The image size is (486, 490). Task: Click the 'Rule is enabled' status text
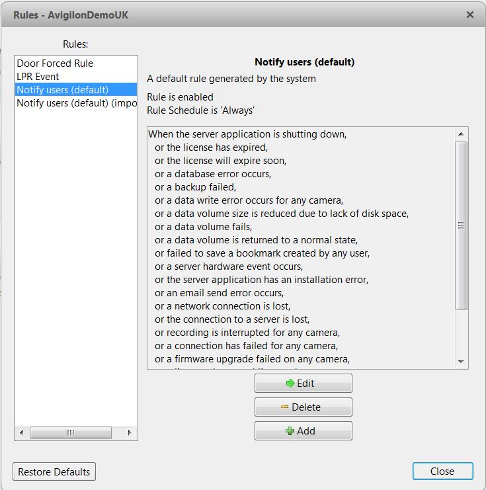[x=180, y=97]
